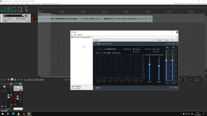207x116 pixels.
Task: Click the Save Project toolbar icon
Action: [x=8, y=8]
